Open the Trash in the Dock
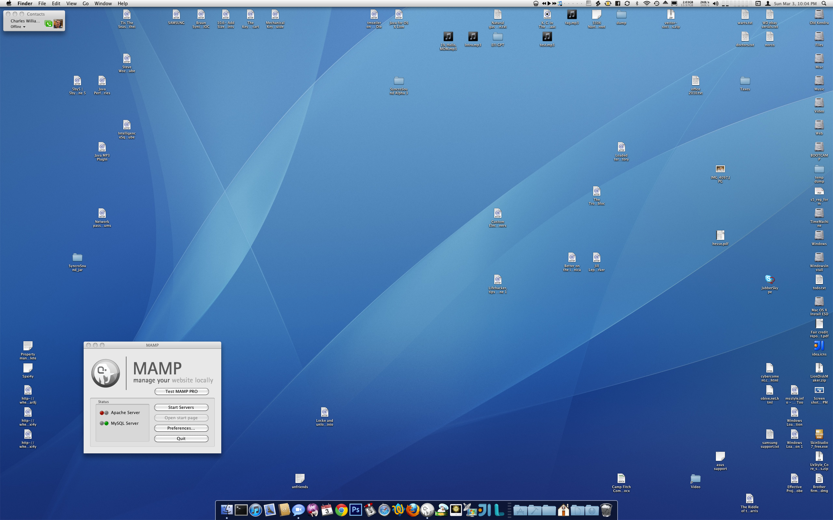The image size is (833, 520). pyautogui.click(x=606, y=510)
